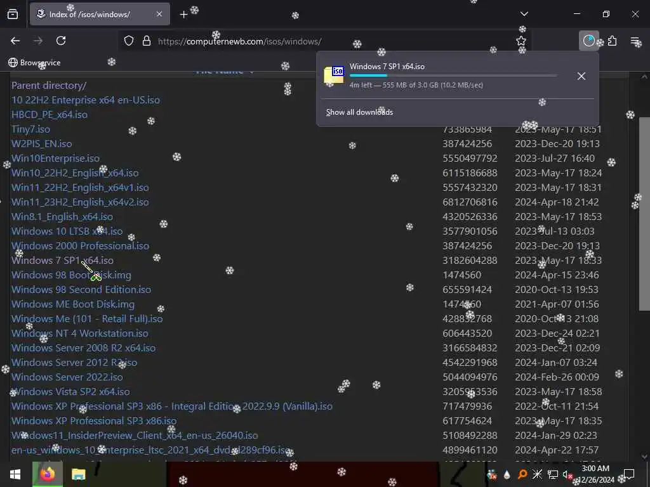
Task: Cancel the Windows 7 SP1 x64.iso download
Action: pyautogui.click(x=581, y=76)
